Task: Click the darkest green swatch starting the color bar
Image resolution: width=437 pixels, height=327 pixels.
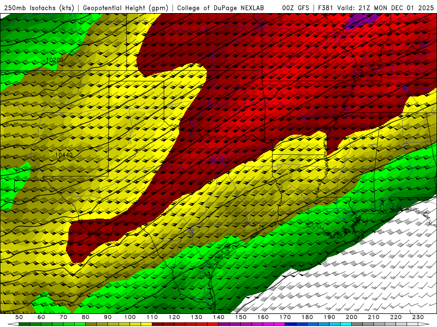Action: tap(25, 324)
